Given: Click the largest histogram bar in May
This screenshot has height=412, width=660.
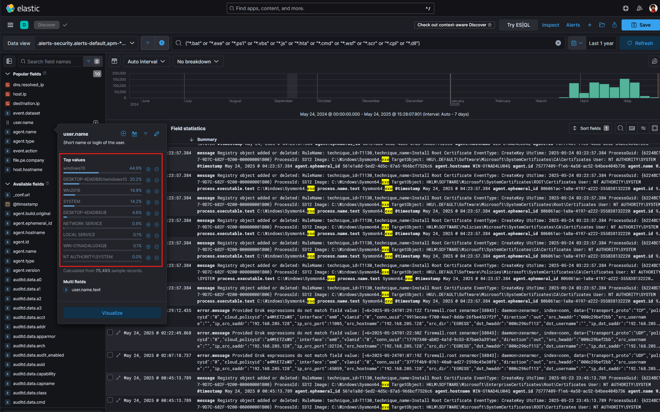Looking at the screenshot, I should click(624, 88).
